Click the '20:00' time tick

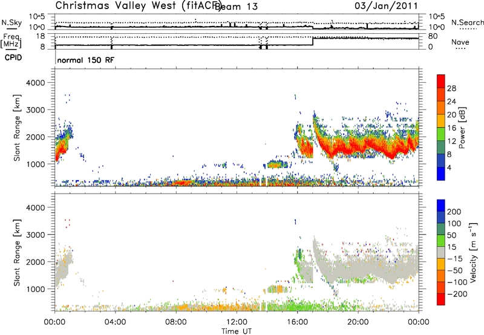(x=358, y=322)
